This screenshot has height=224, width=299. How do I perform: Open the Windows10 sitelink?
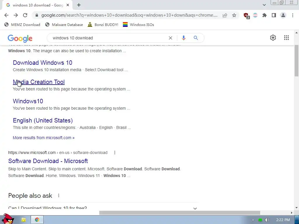pos(28,101)
